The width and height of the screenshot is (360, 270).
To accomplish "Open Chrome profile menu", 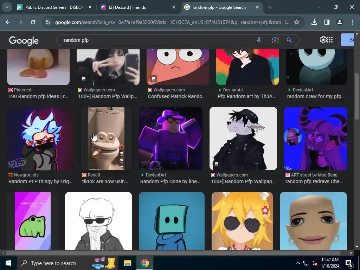I will point(340,22).
